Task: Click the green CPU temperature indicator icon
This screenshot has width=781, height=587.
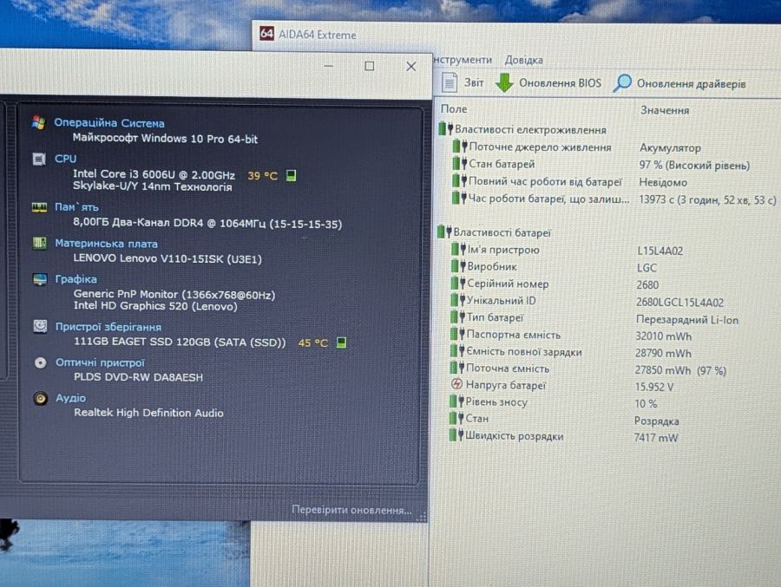Action: tap(292, 175)
